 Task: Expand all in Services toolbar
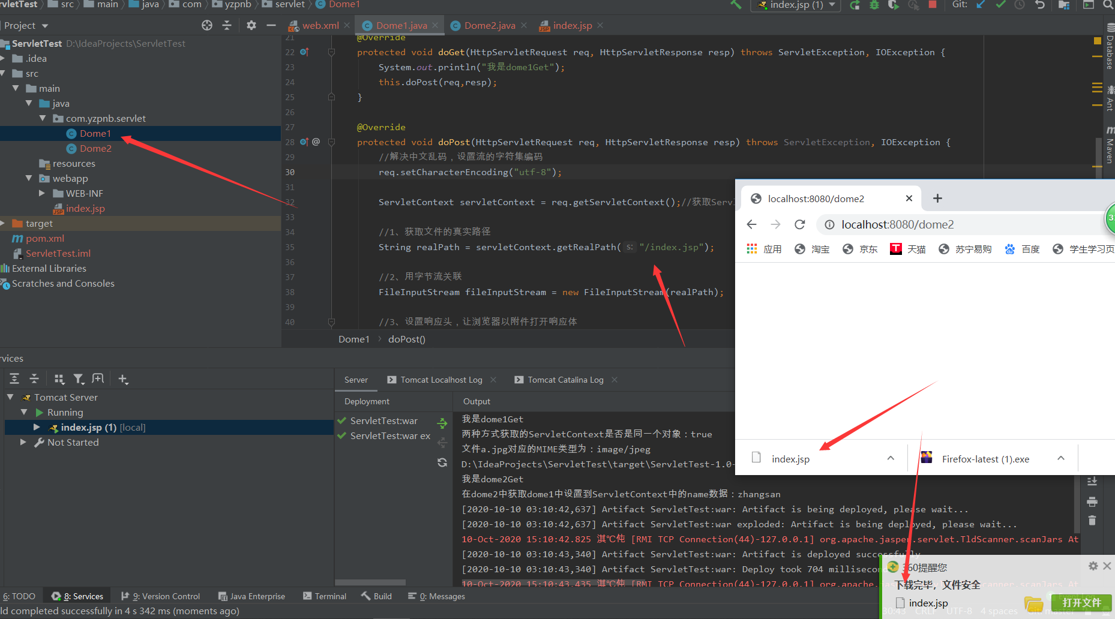pyautogui.click(x=14, y=378)
